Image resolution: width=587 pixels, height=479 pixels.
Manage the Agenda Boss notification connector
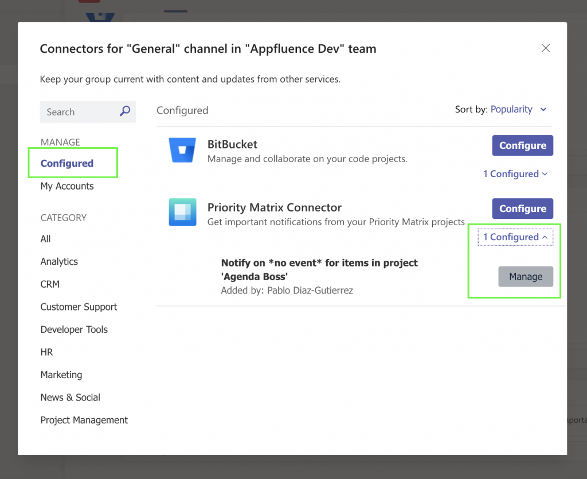tap(526, 276)
